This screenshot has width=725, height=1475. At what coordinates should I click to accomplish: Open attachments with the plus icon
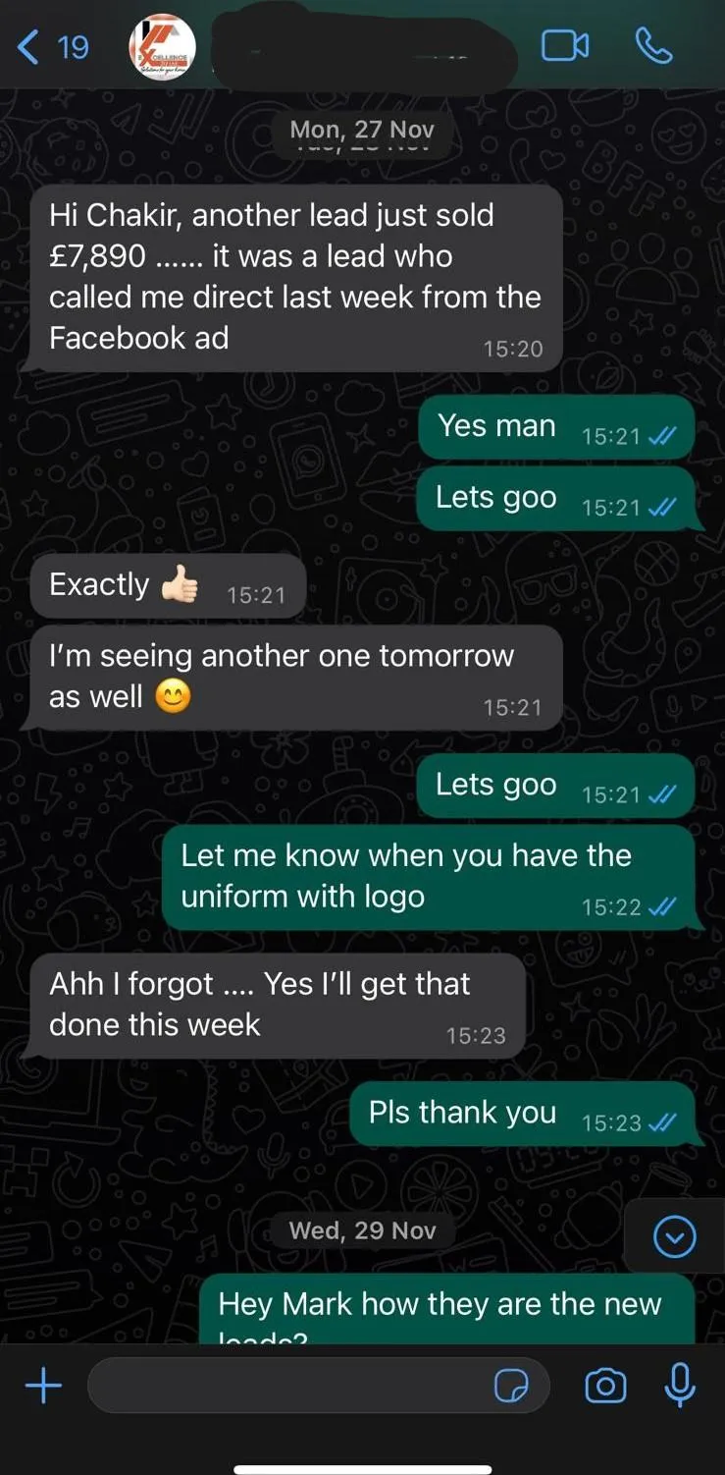tap(43, 1386)
